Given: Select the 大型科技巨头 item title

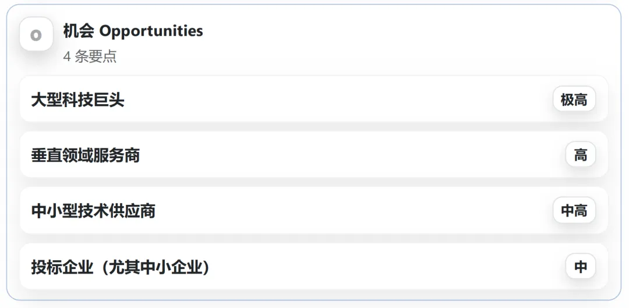Looking at the screenshot, I should pyautogui.click(x=77, y=100).
